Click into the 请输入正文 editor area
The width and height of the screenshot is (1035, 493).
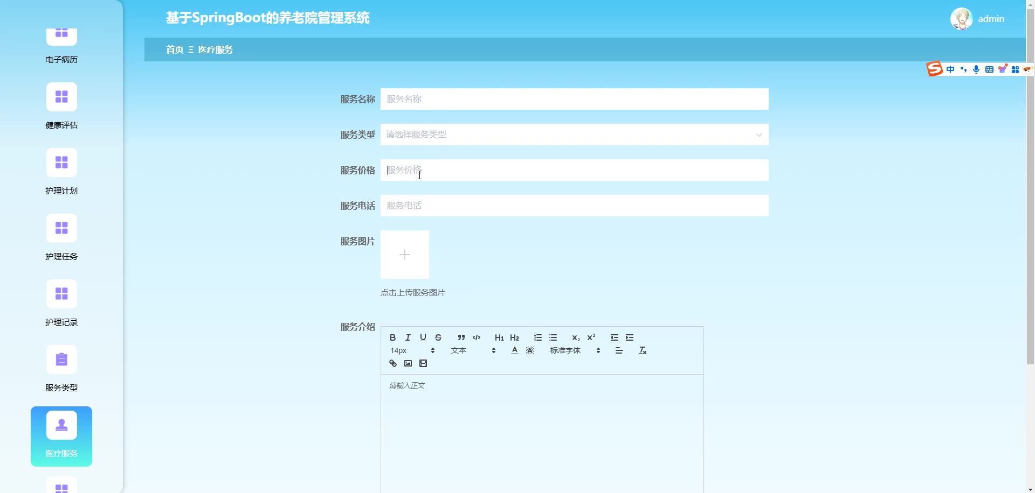coord(542,433)
